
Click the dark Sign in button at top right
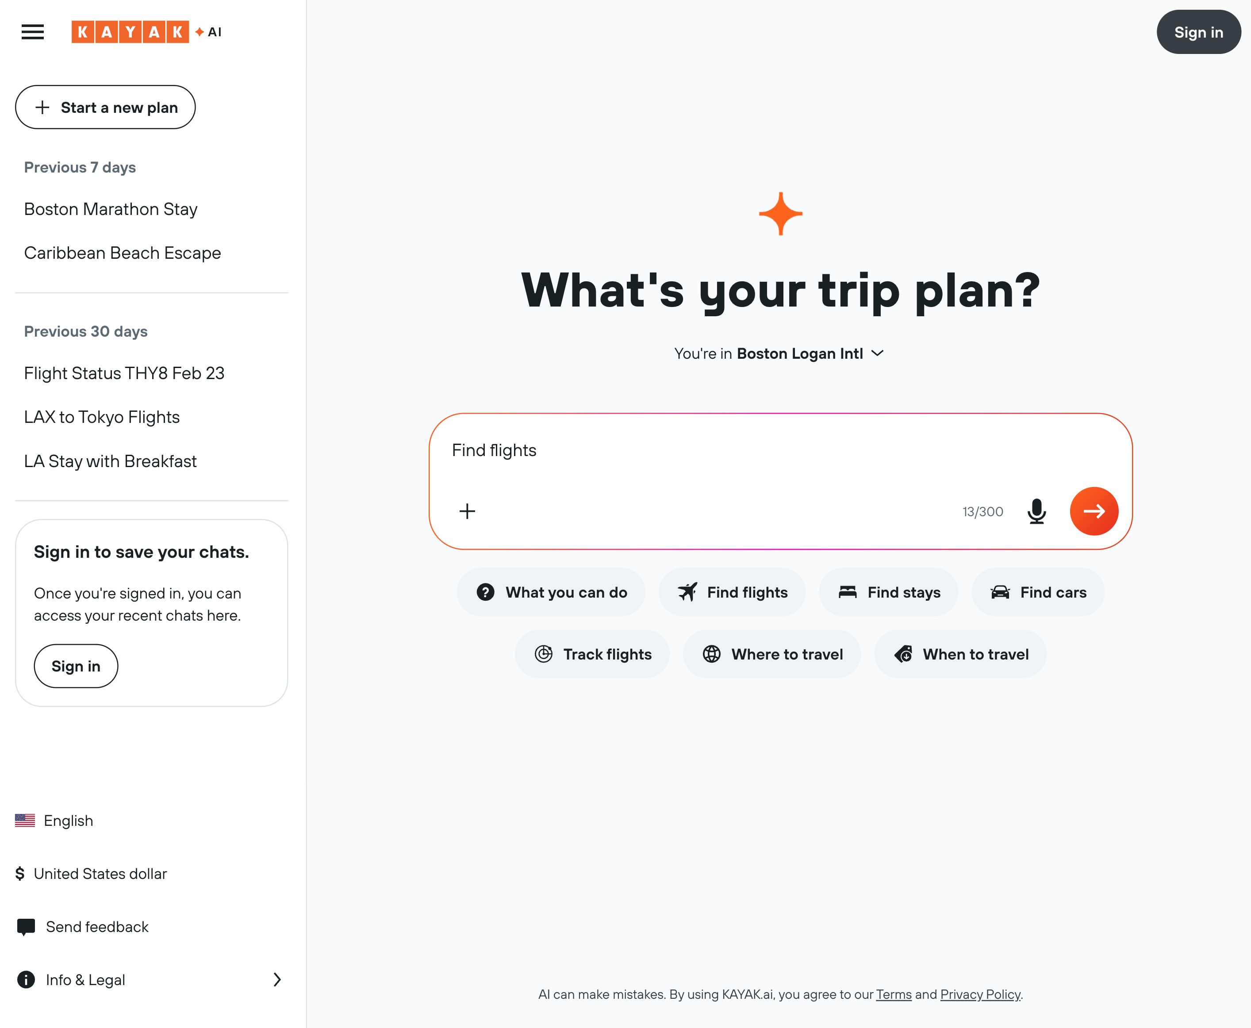(x=1198, y=32)
